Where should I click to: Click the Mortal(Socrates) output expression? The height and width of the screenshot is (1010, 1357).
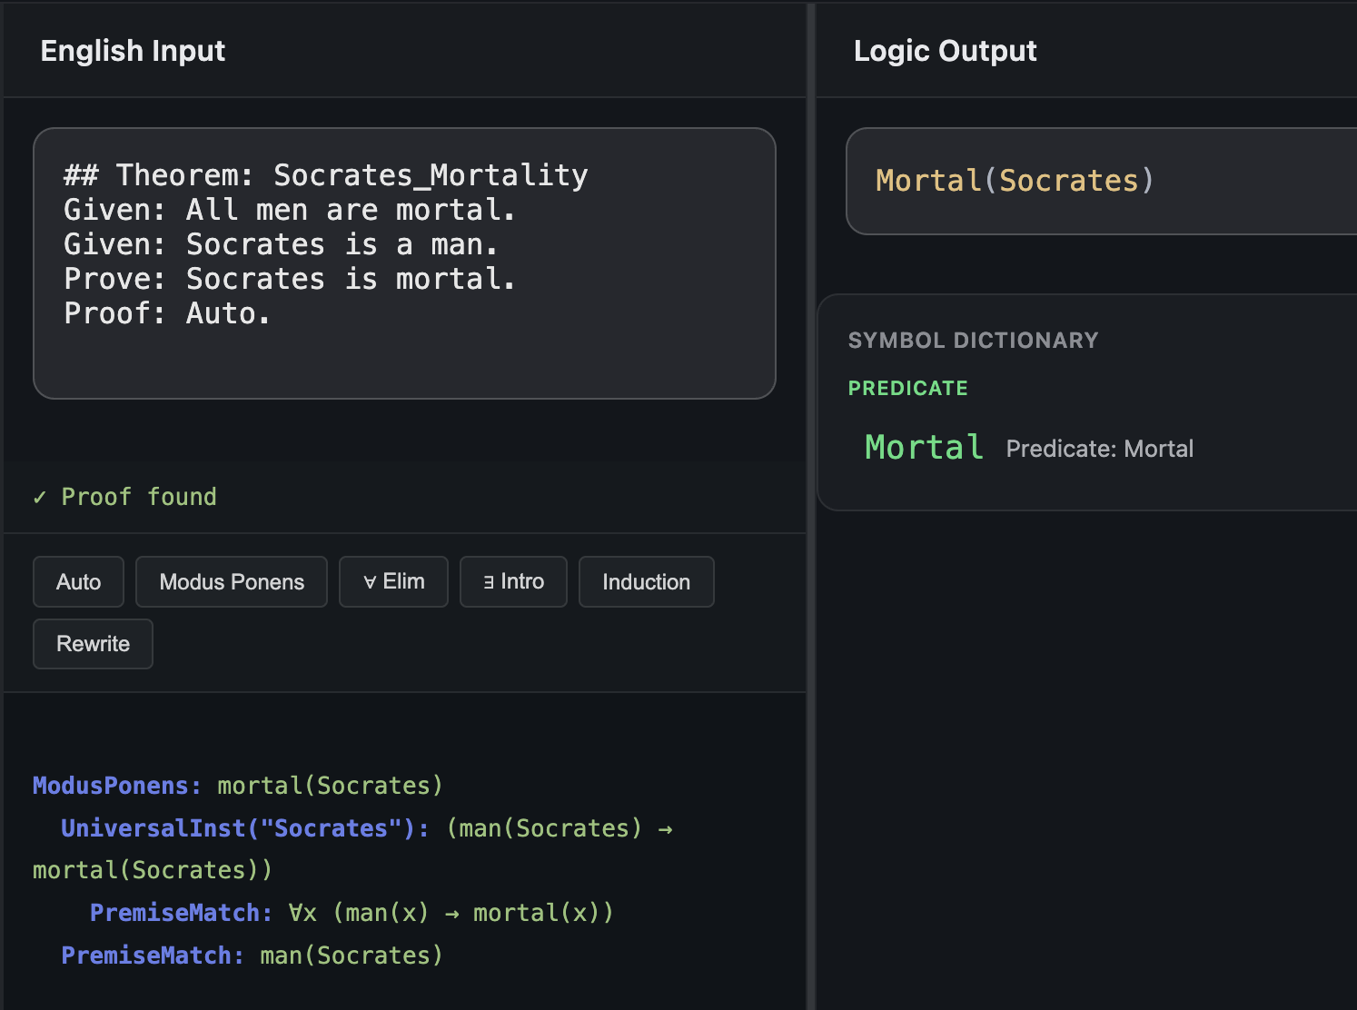[x=1014, y=181]
